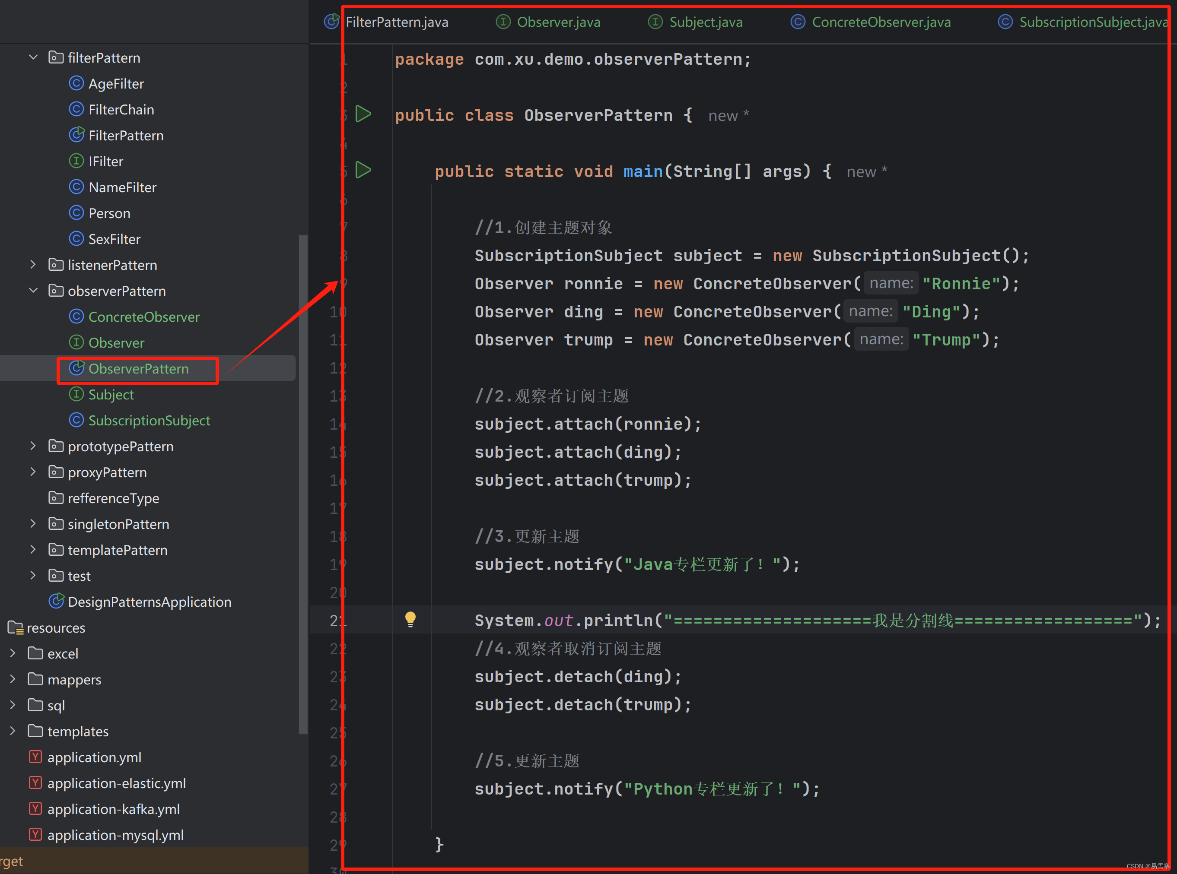Switch to FilterPattern.java editor tab
The image size is (1177, 874).
[x=396, y=22]
